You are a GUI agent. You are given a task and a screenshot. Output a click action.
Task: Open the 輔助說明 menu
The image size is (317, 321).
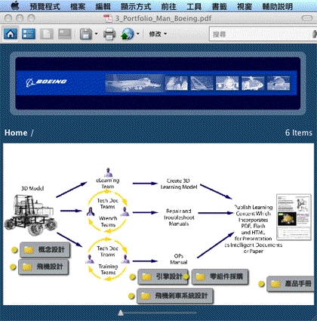point(278,6)
